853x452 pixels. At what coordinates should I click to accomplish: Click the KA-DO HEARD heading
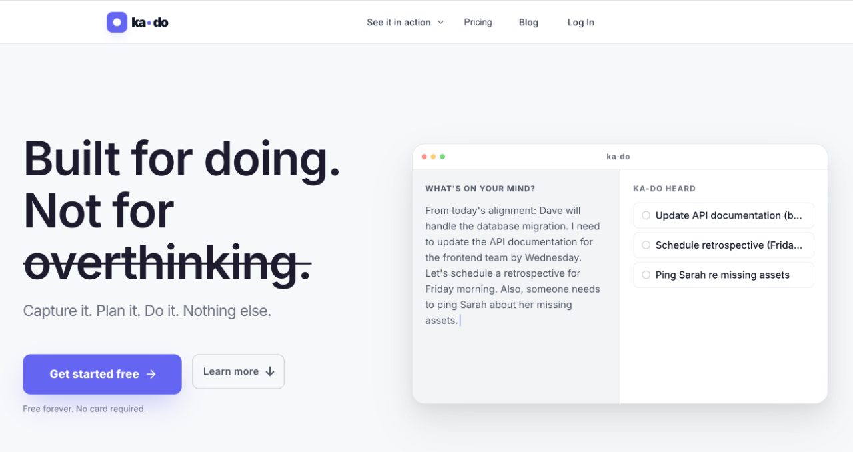click(x=664, y=189)
